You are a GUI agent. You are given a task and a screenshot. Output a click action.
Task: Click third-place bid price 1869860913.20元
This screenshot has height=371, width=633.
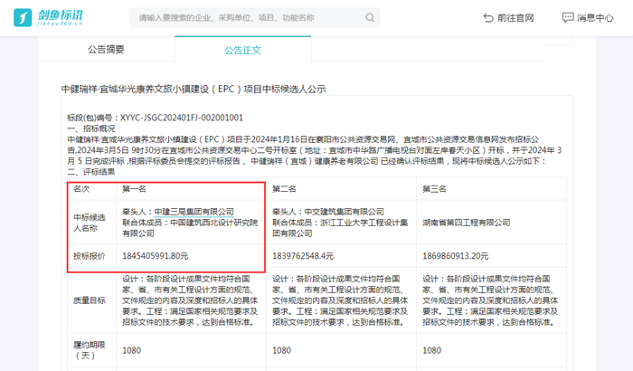click(455, 256)
